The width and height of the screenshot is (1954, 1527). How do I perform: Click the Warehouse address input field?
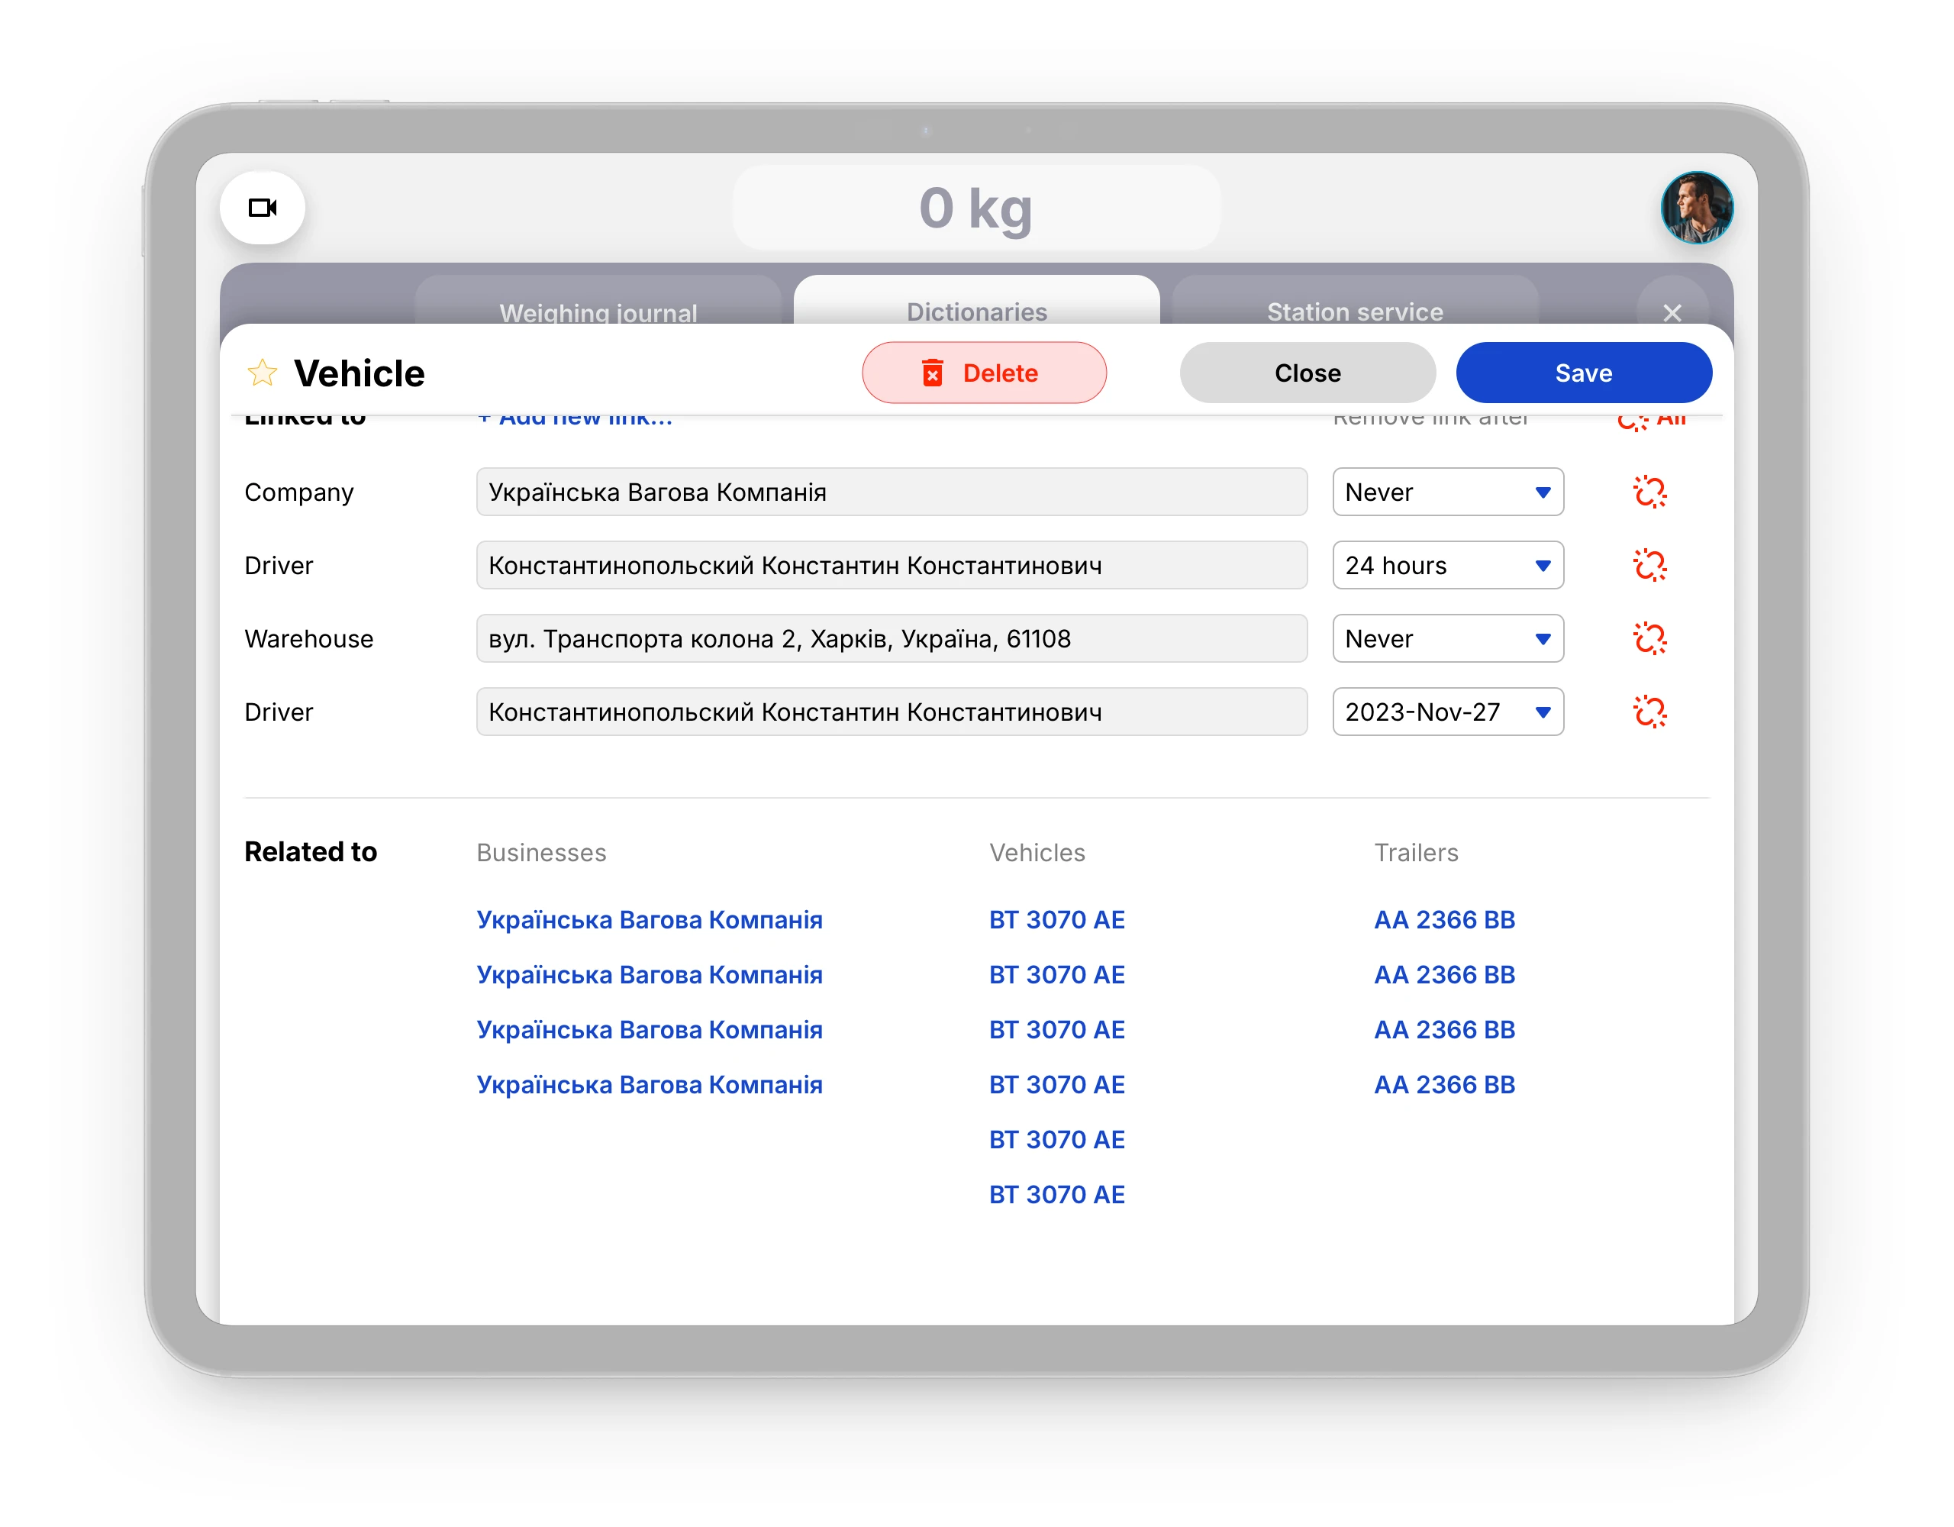pyautogui.click(x=891, y=639)
